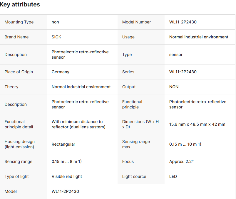
Task: Click the LED light source value
Action: point(173,176)
